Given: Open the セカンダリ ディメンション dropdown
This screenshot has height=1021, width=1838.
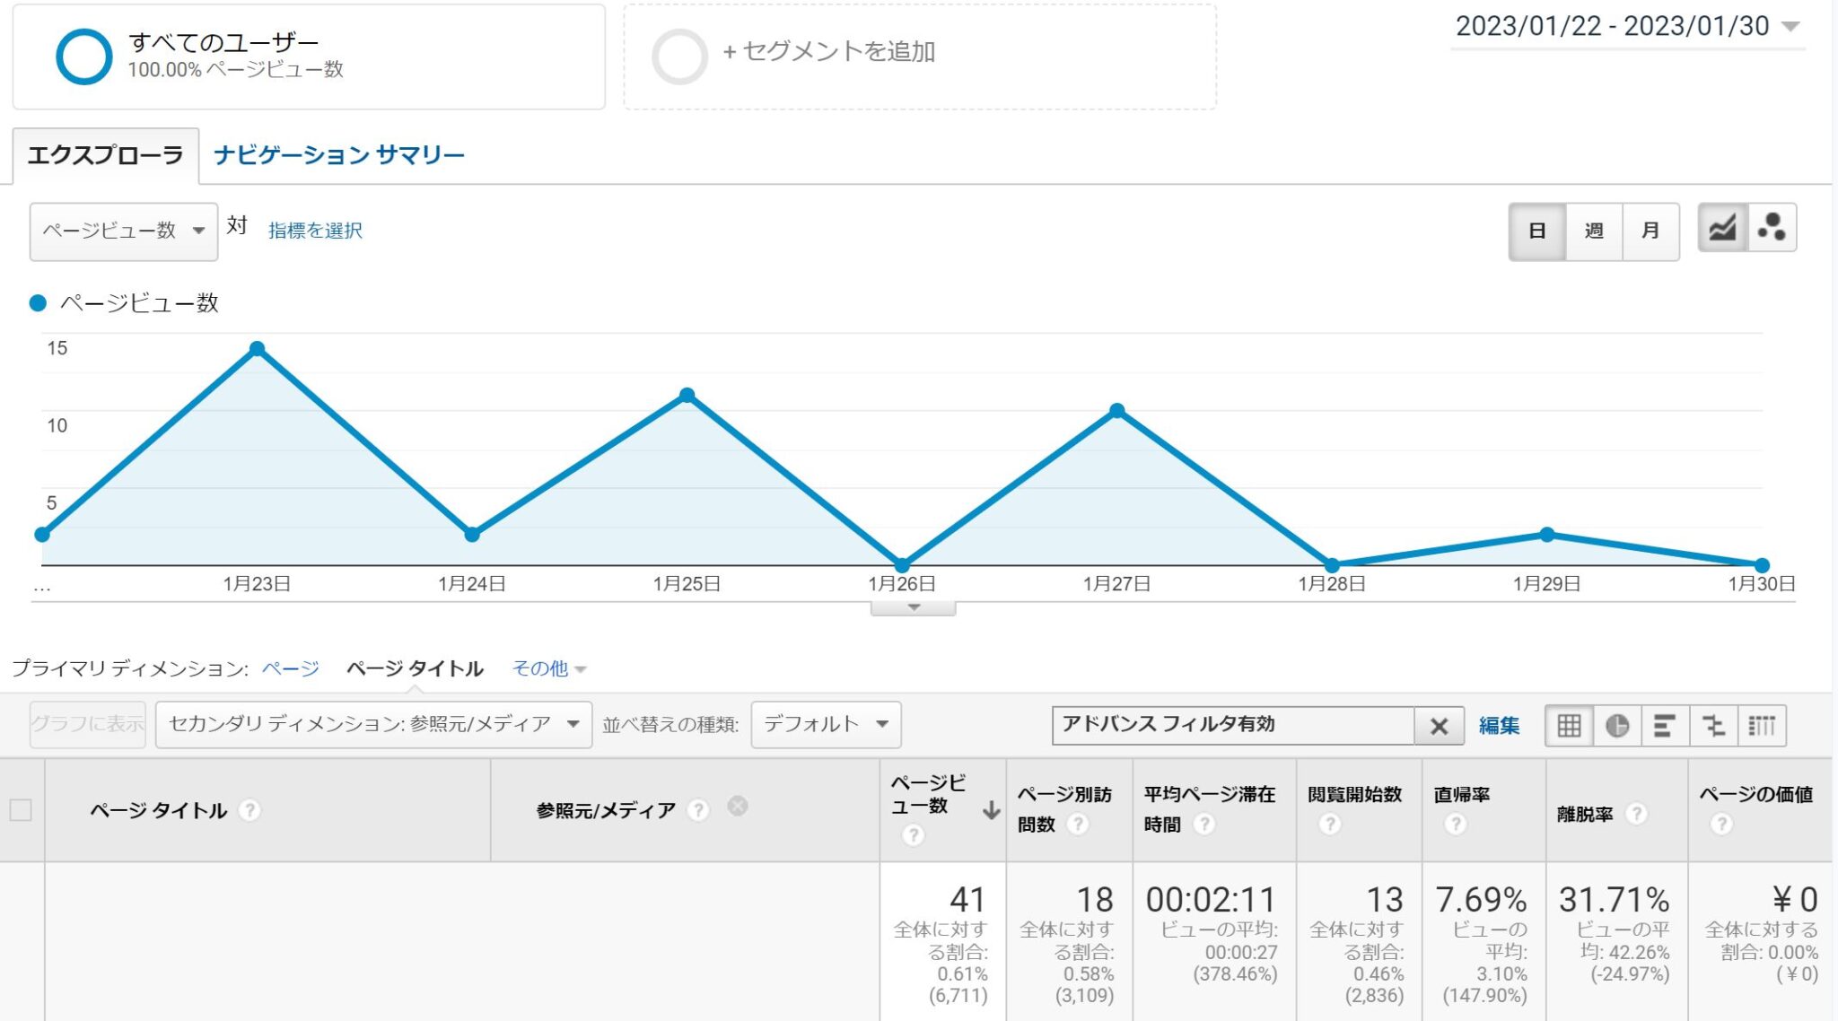Looking at the screenshot, I should click(373, 725).
